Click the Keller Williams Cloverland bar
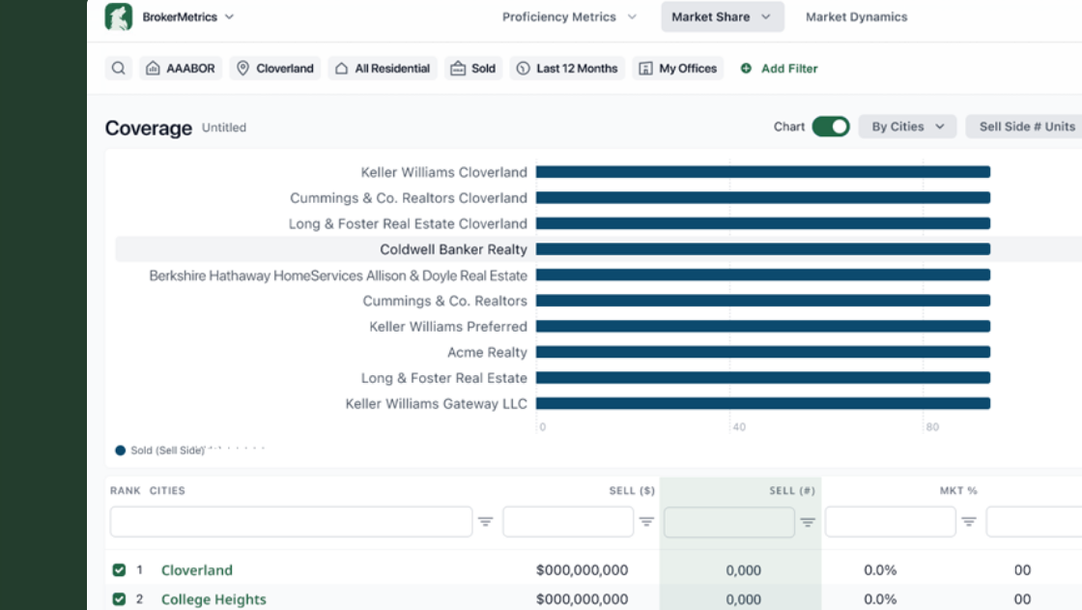 tap(763, 172)
